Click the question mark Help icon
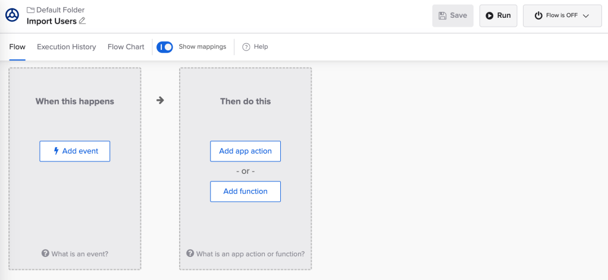This screenshot has width=608, height=280. pos(246,47)
